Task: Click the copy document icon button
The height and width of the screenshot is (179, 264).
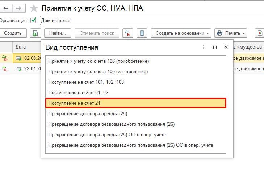Action: coord(35,33)
